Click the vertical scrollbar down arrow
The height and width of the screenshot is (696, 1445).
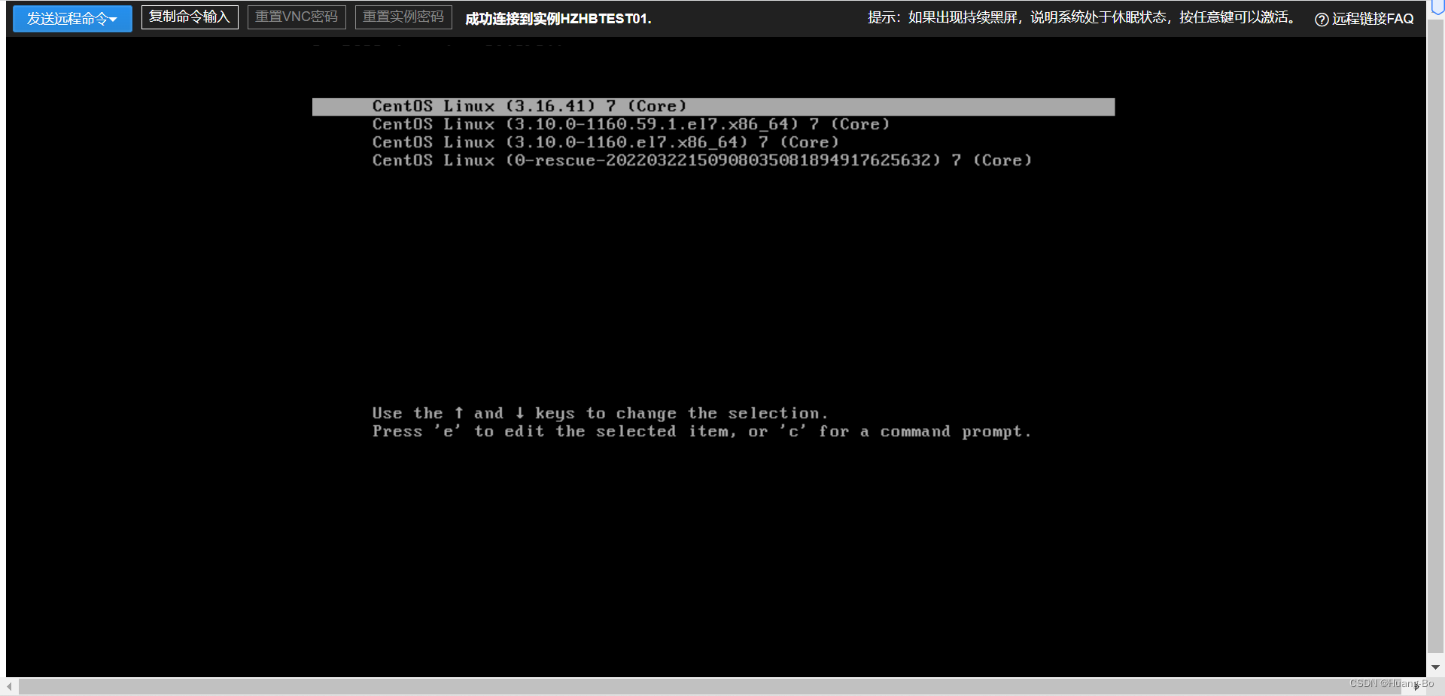[x=1435, y=667]
